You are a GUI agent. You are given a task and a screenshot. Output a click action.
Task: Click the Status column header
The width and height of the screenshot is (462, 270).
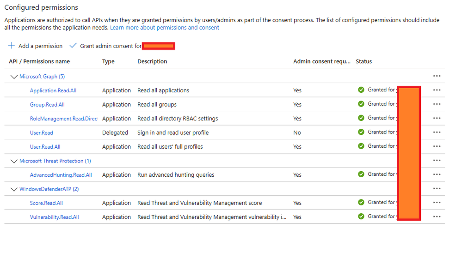click(363, 61)
